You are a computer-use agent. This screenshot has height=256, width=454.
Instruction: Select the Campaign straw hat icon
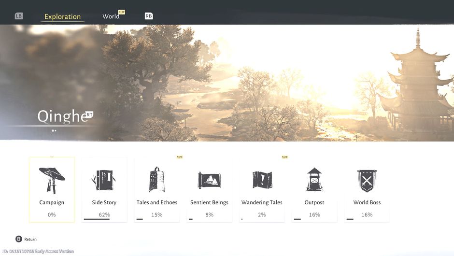click(x=52, y=179)
